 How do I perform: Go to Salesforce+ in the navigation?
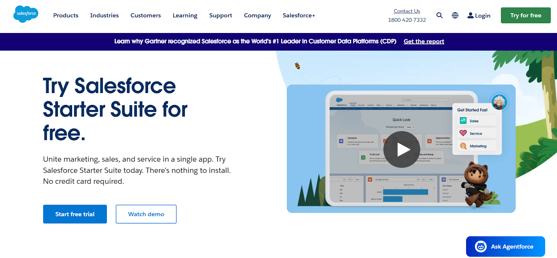coord(299,15)
